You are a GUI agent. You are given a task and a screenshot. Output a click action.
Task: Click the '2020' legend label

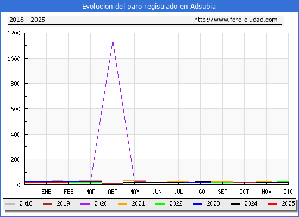(101, 203)
